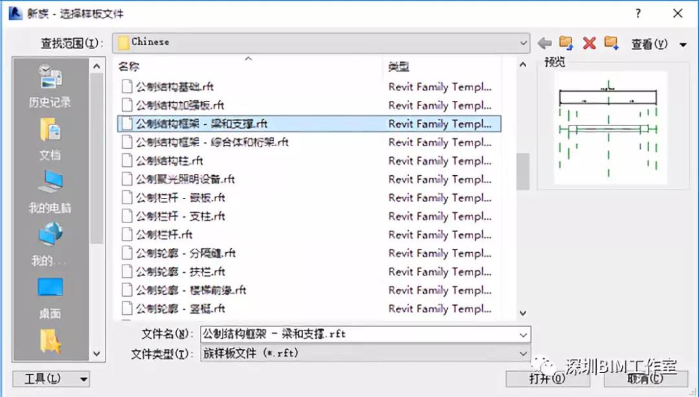The width and height of the screenshot is (699, 397).
Task: Expand the 文件名 combo box dropdown arrow
Action: 524,334
